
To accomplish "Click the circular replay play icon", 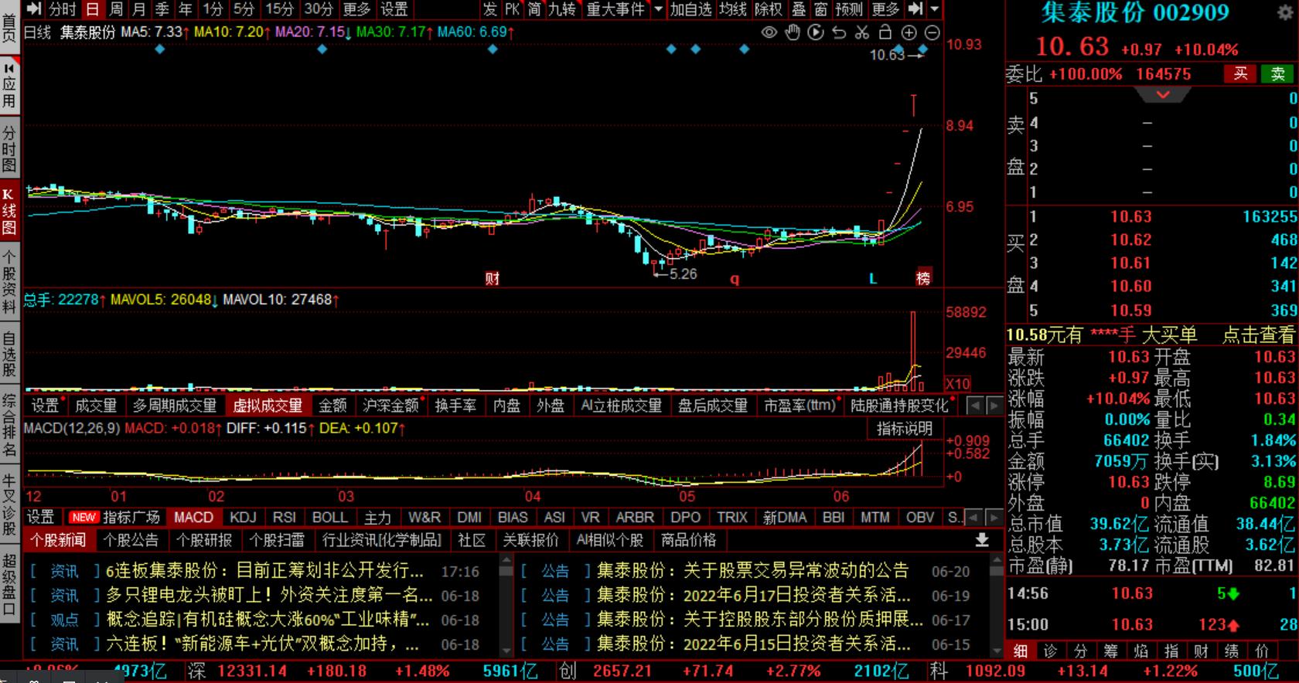I will 816,32.
